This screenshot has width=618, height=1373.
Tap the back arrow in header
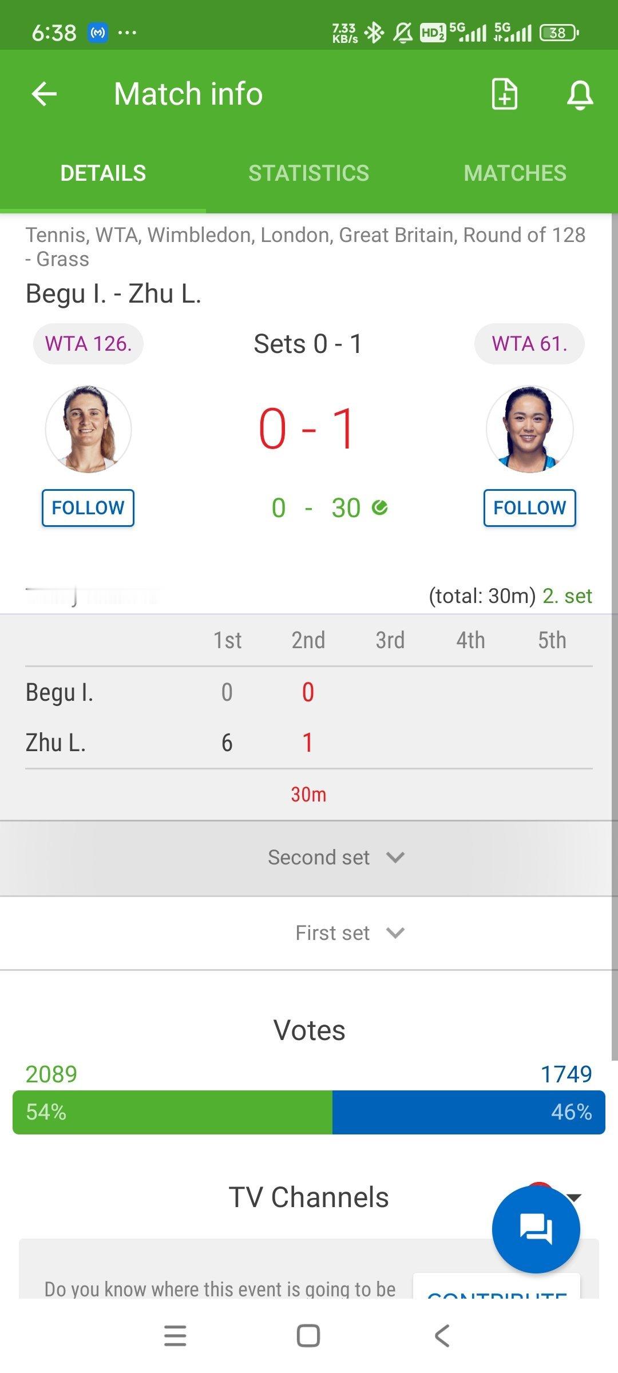44,94
